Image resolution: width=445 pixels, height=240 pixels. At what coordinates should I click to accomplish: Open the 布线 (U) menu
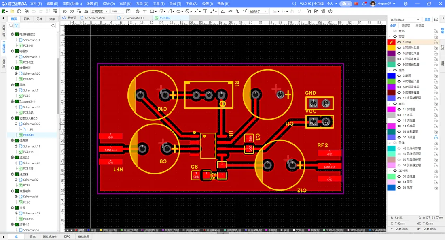pos(125,4)
